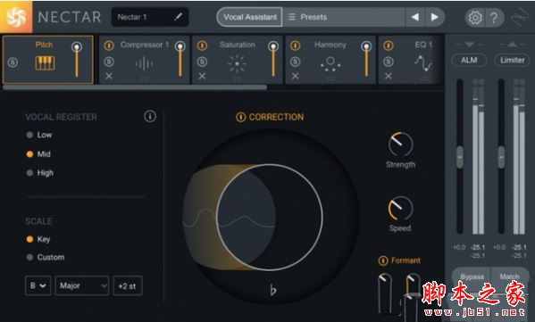
Task: Solo the Pitch module
Action: pyautogui.click(x=13, y=62)
